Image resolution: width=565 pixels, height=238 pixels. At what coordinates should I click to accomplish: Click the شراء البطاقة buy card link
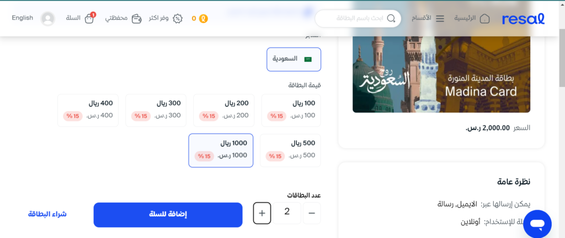pyautogui.click(x=47, y=214)
